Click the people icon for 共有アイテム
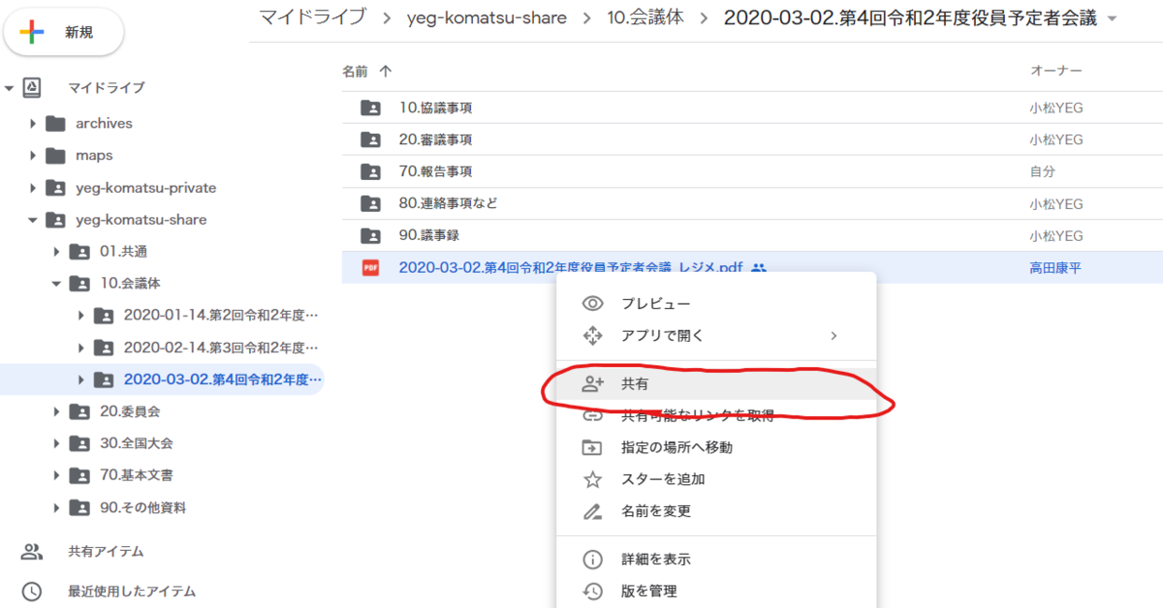Screen dimensions: 1163x608 pos(32,552)
